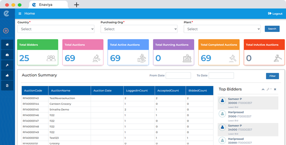Click avatar of Hariprasad with bid 31000

pos(222,114)
